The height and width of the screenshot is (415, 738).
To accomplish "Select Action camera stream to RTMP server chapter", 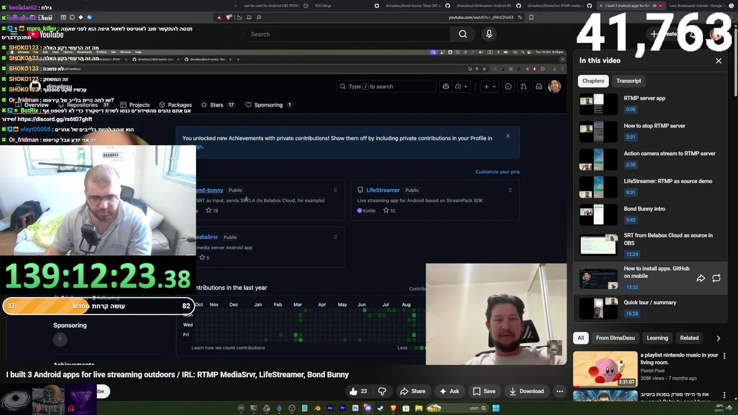I will click(650, 159).
